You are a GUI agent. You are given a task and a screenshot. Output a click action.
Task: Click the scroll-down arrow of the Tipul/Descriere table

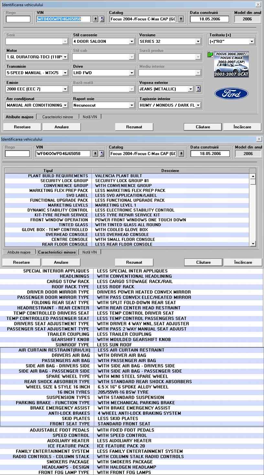point(253,244)
